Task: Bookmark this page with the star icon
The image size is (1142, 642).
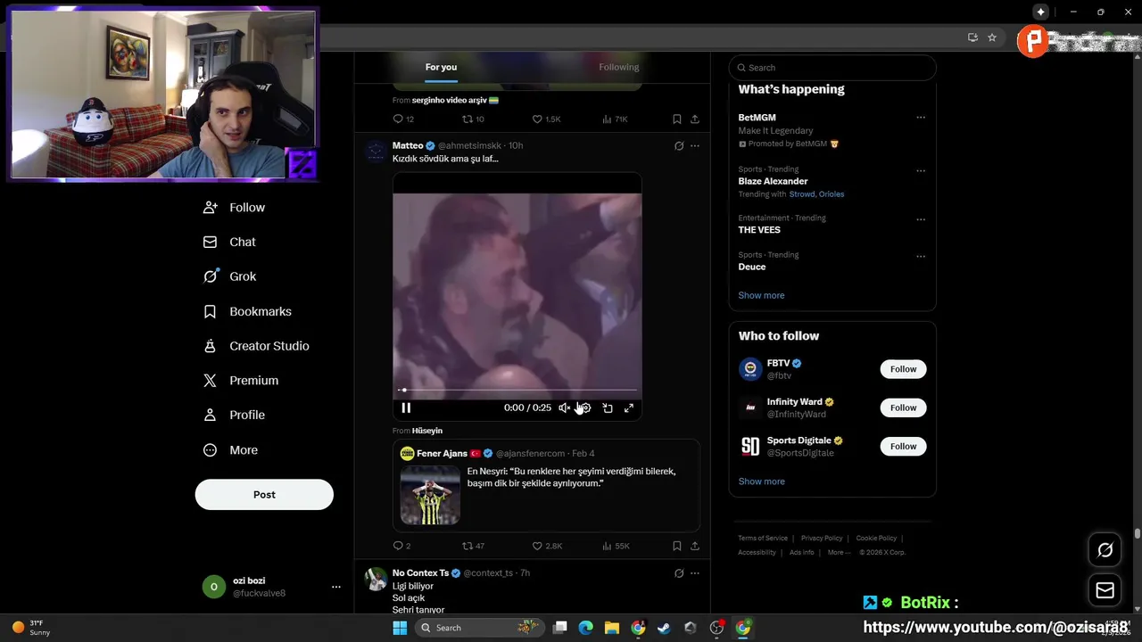Action: tap(992, 37)
